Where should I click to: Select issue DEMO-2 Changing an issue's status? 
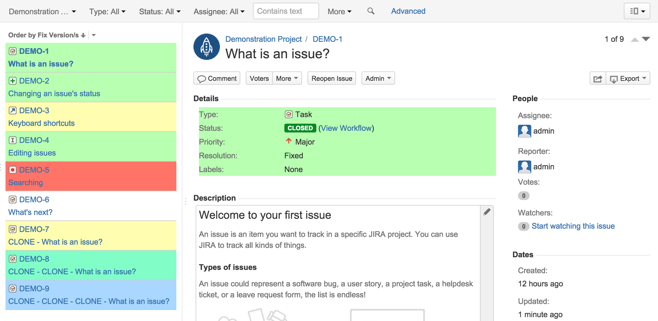coord(91,87)
